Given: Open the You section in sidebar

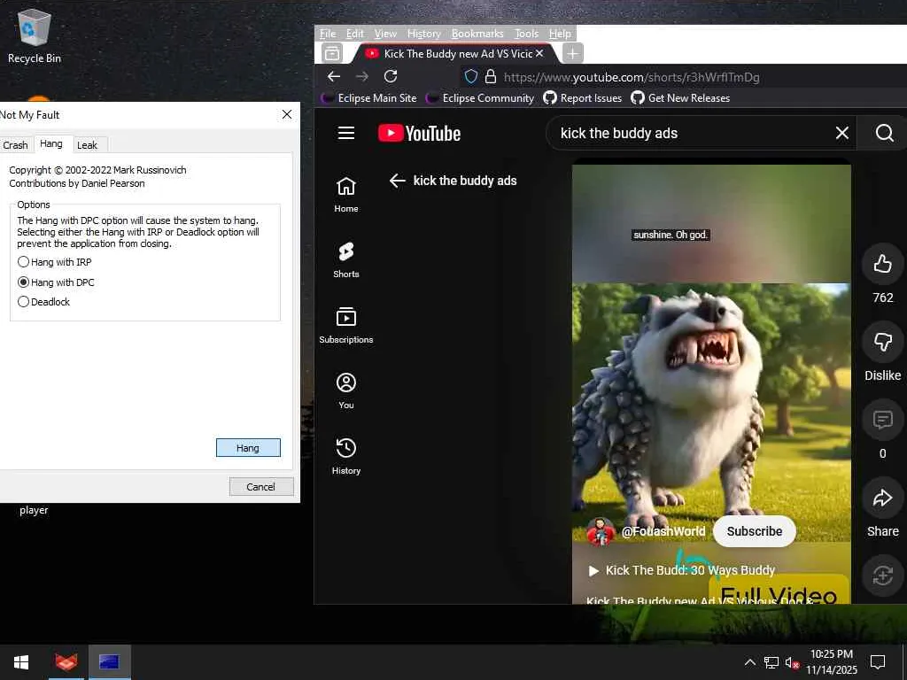Looking at the screenshot, I should pos(346,390).
